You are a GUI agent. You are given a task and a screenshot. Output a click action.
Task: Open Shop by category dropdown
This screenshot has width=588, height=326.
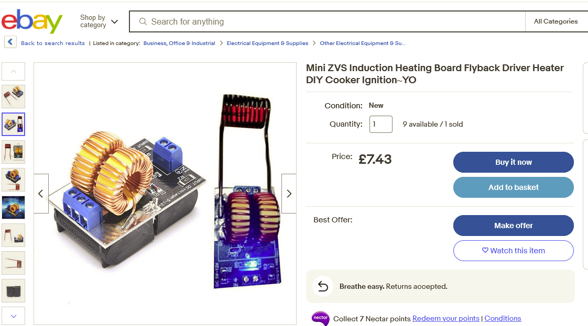tap(99, 21)
